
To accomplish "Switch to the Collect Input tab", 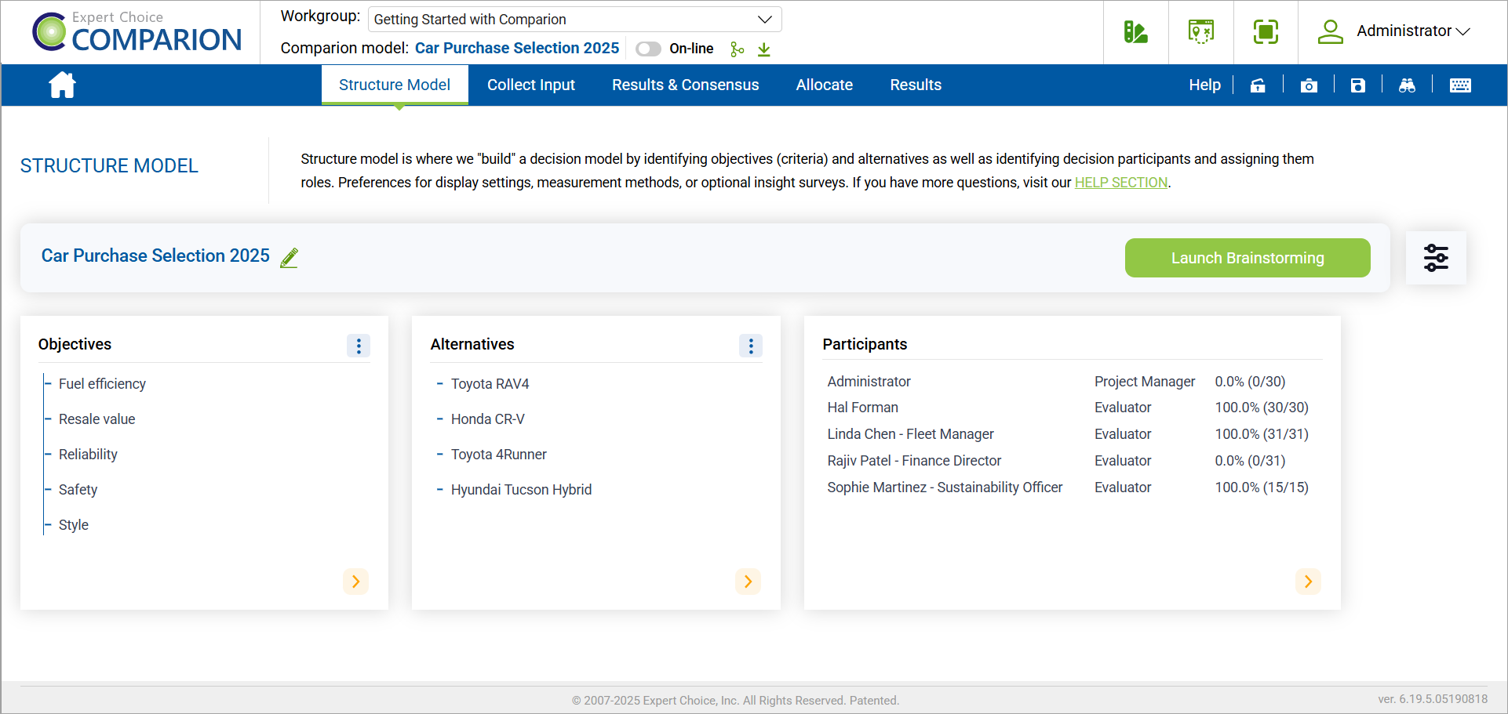I will pos(530,85).
